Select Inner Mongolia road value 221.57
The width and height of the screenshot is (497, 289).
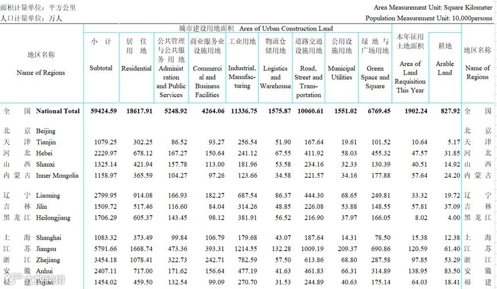click(314, 175)
